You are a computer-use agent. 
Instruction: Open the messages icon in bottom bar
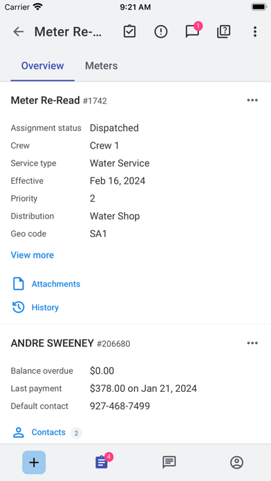pyautogui.click(x=169, y=462)
